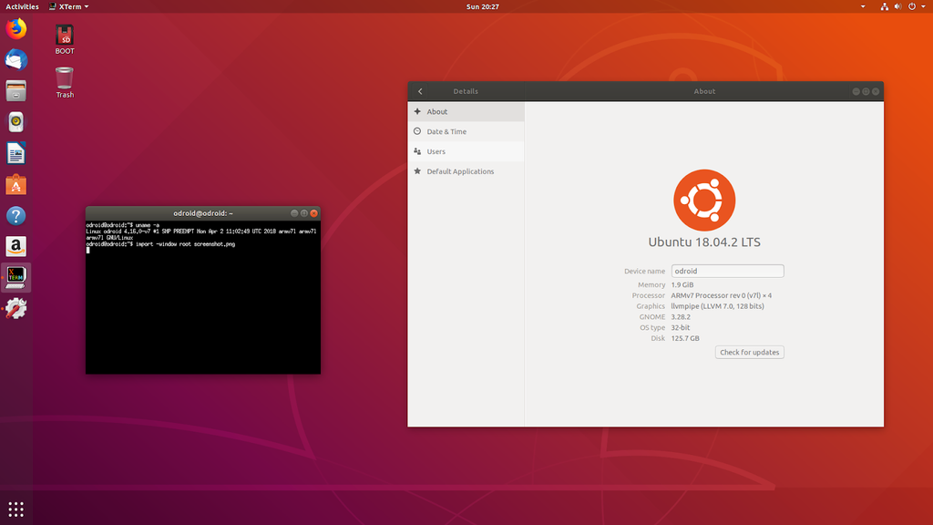
Task: Launch the Thunderbird mail client from the dock
Action: pyautogui.click(x=15, y=59)
